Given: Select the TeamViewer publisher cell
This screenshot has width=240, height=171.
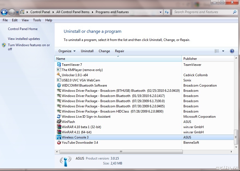Looking at the screenshot, I should coord(192,64).
